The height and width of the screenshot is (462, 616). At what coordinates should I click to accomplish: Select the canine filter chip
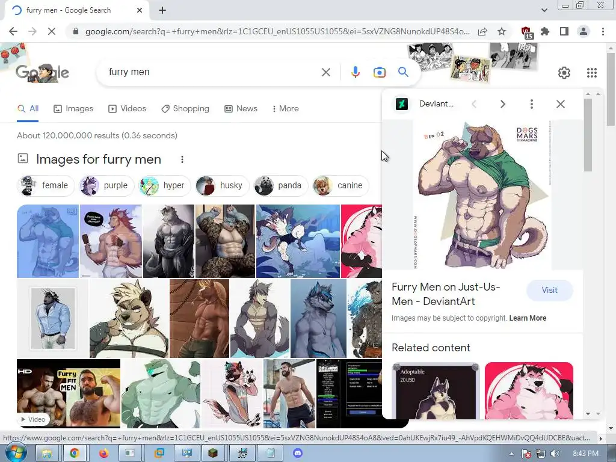[340, 185]
